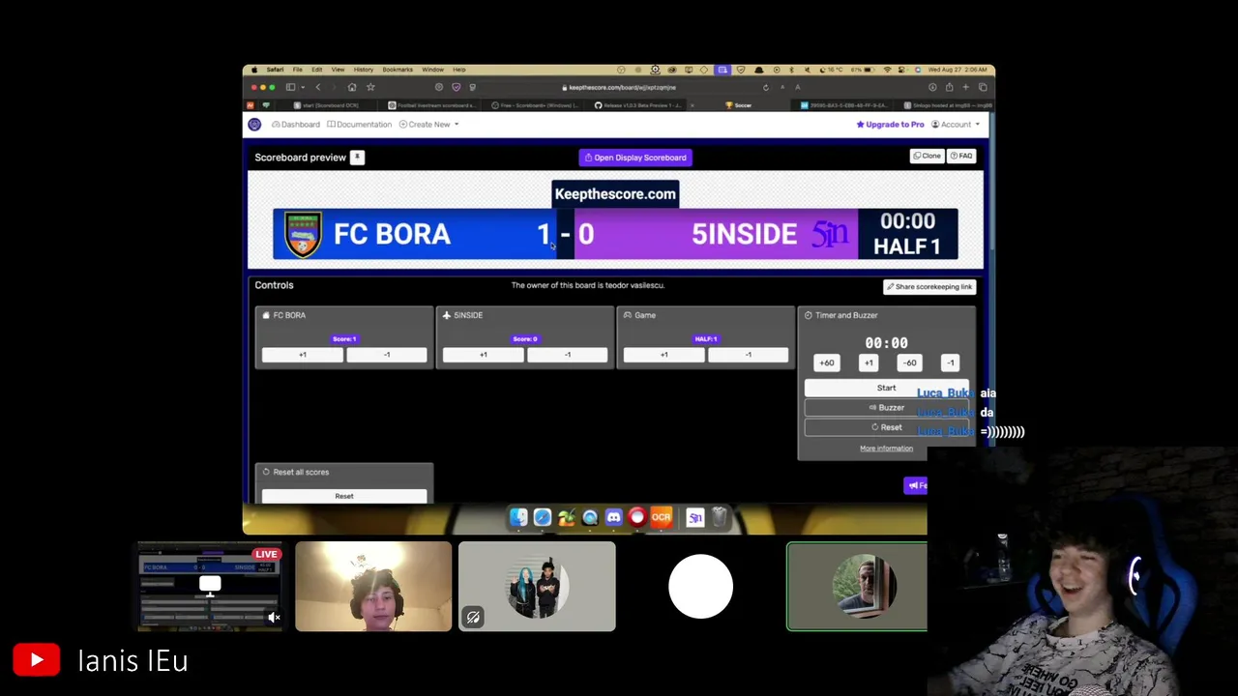Click the 5INSIDE score 0
The image size is (1238, 696).
coord(586,234)
